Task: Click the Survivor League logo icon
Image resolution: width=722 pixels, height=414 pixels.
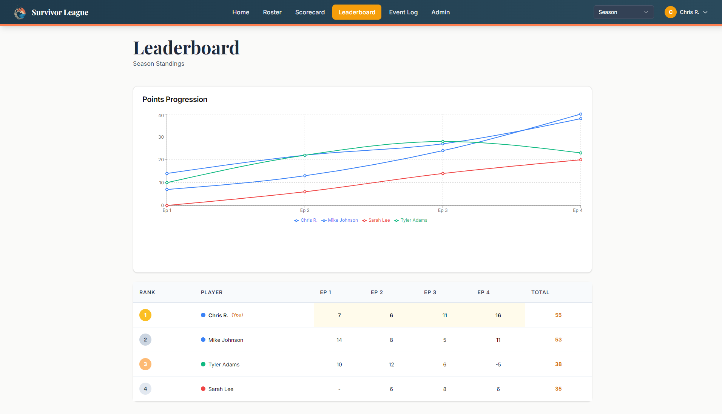Action: (x=20, y=12)
